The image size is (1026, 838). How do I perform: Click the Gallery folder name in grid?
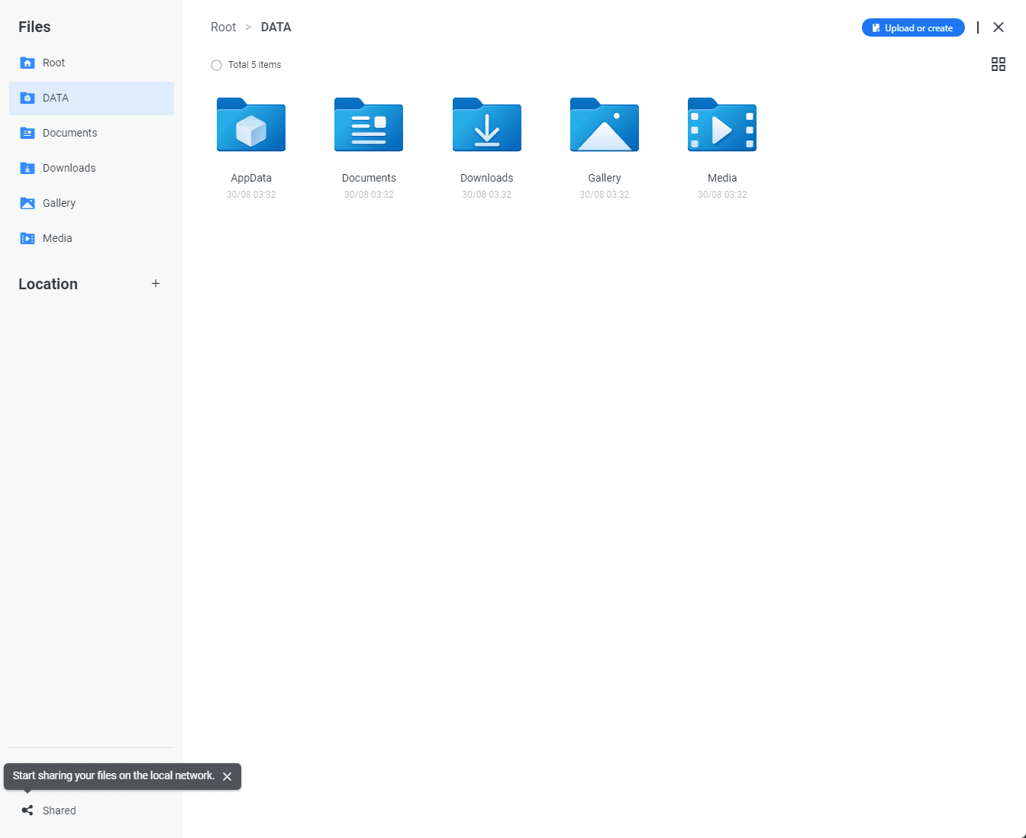(605, 178)
